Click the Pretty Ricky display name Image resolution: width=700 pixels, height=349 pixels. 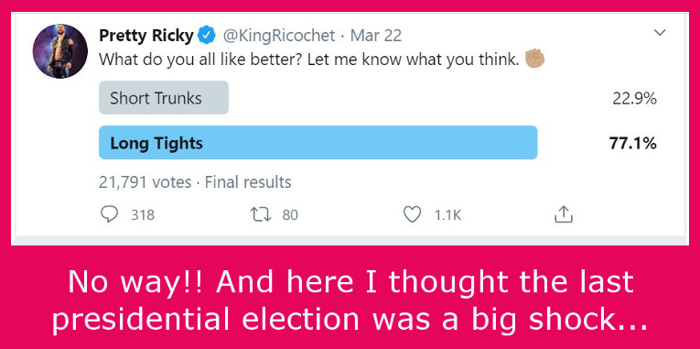tap(146, 36)
